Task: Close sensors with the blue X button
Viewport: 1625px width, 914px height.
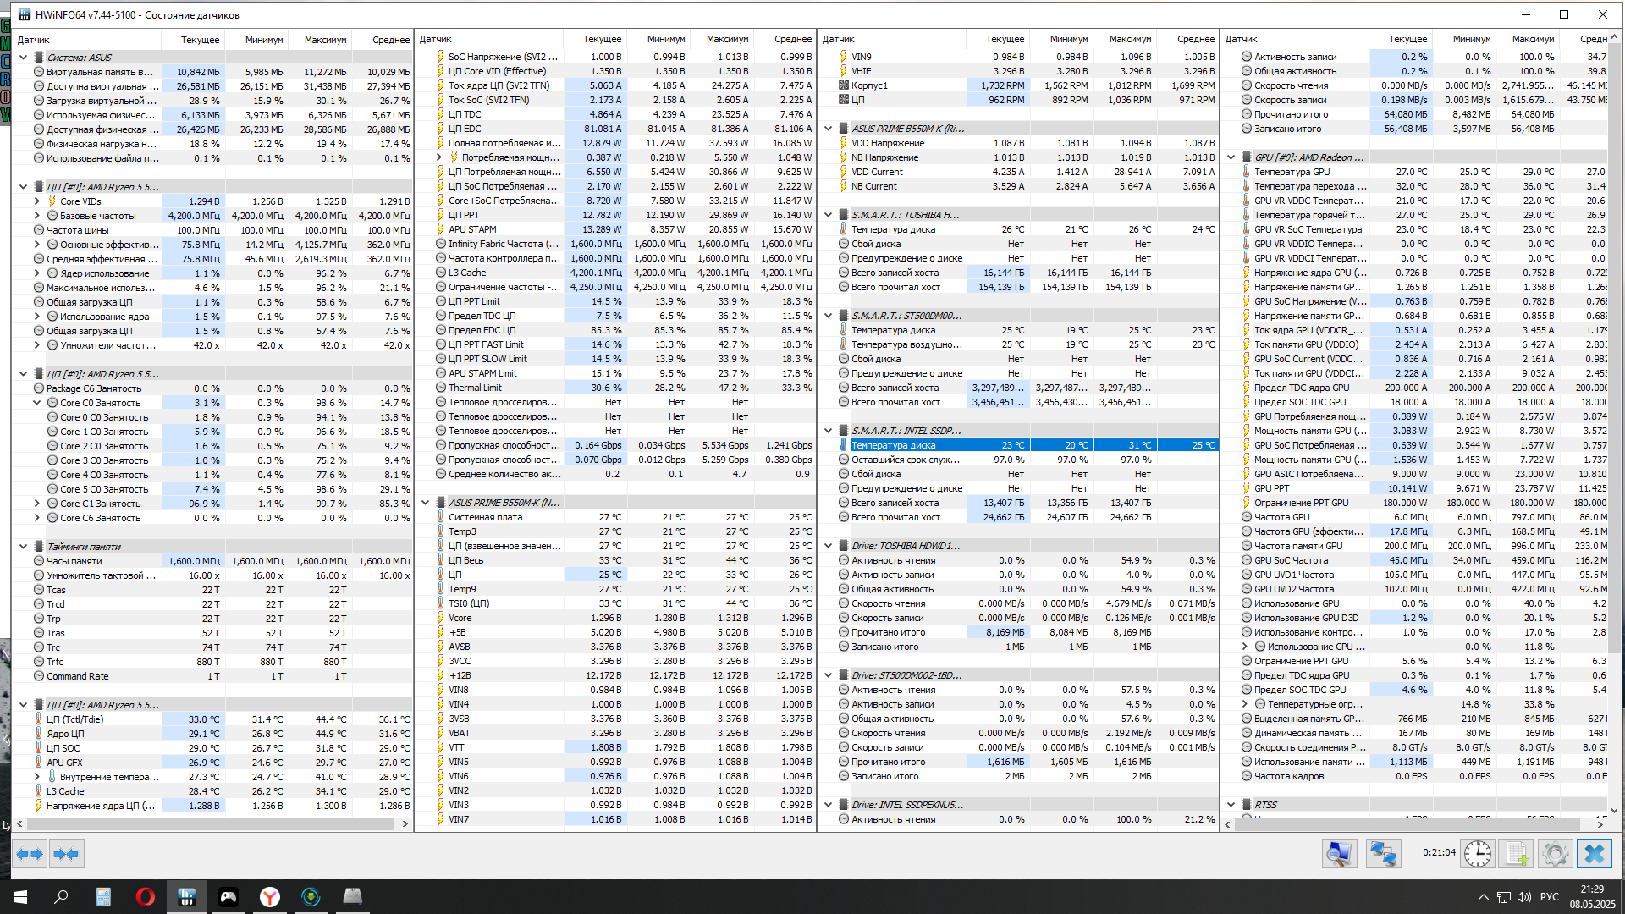Action: pos(1594,854)
